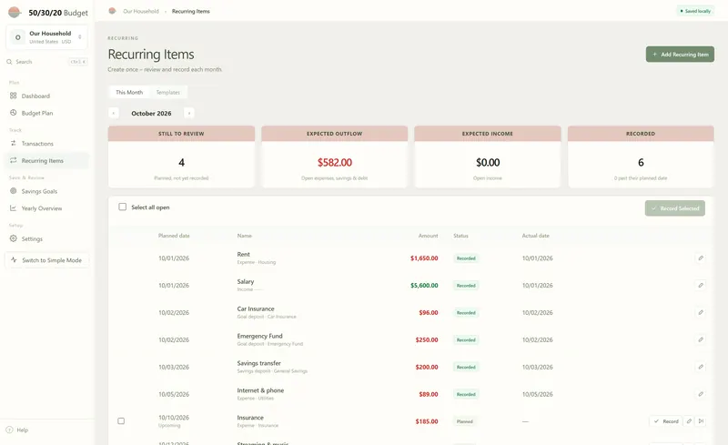The image size is (728, 445).
Task: Switch to the This Month tab
Action: pos(129,93)
